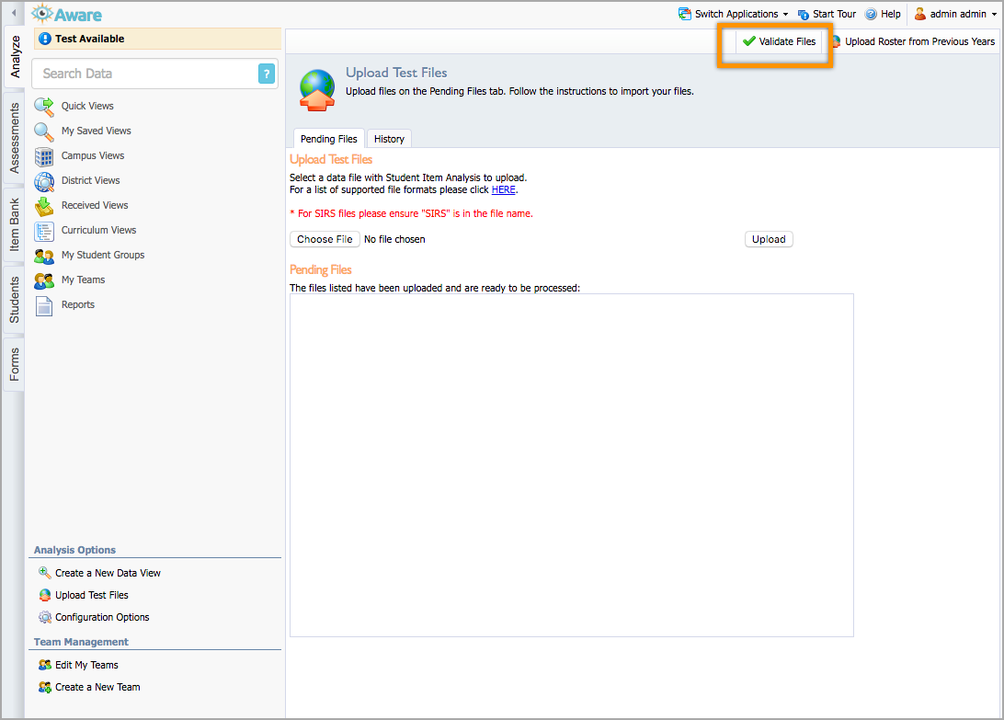Switch to the History tab
Image resolution: width=1004 pixels, height=720 pixels.
(x=389, y=138)
